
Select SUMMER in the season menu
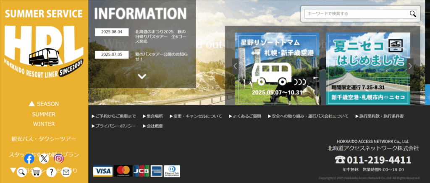(x=44, y=114)
